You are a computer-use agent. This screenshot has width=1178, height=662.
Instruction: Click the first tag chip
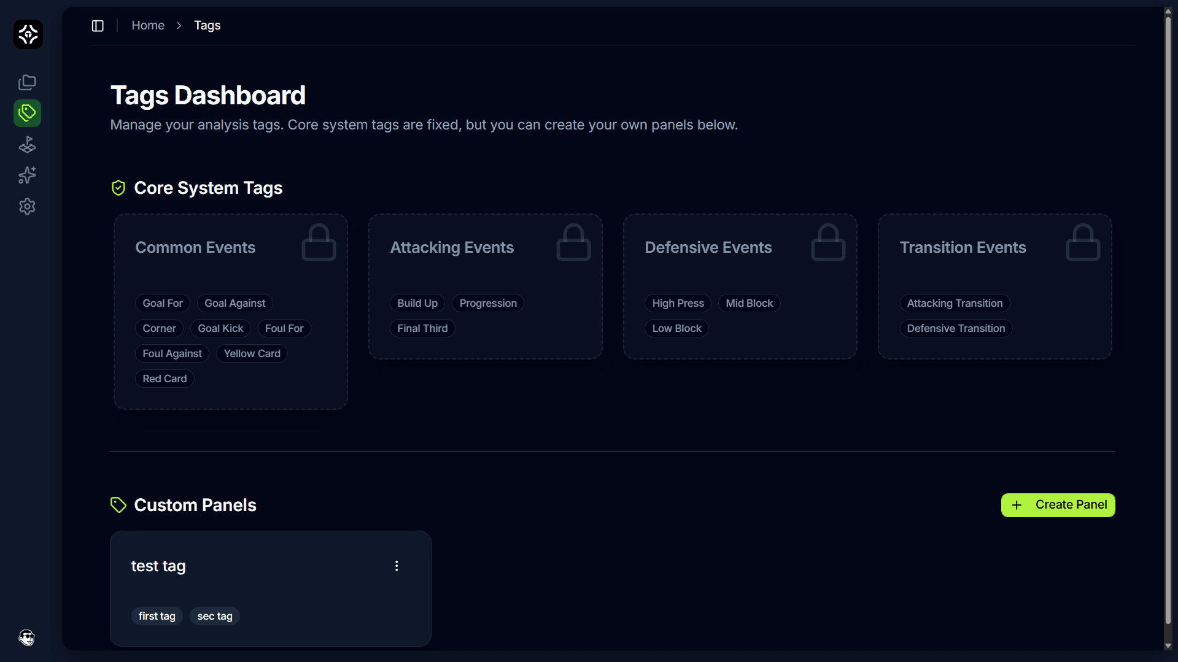[157, 616]
